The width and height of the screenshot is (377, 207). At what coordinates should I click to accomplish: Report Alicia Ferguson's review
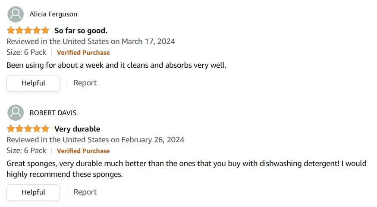coord(85,83)
